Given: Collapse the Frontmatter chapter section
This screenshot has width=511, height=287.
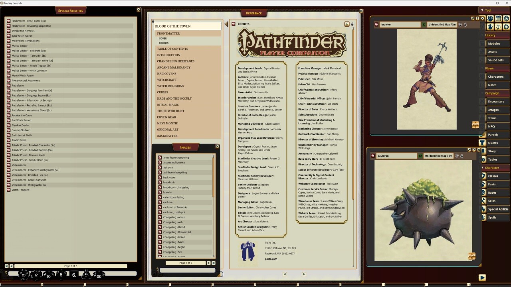Looking at the screenshot, I should coord(168,33).
